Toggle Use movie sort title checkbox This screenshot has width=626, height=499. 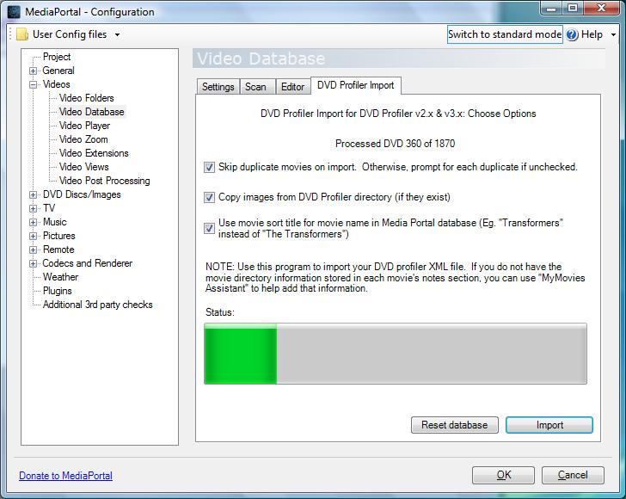pos(210,228)
